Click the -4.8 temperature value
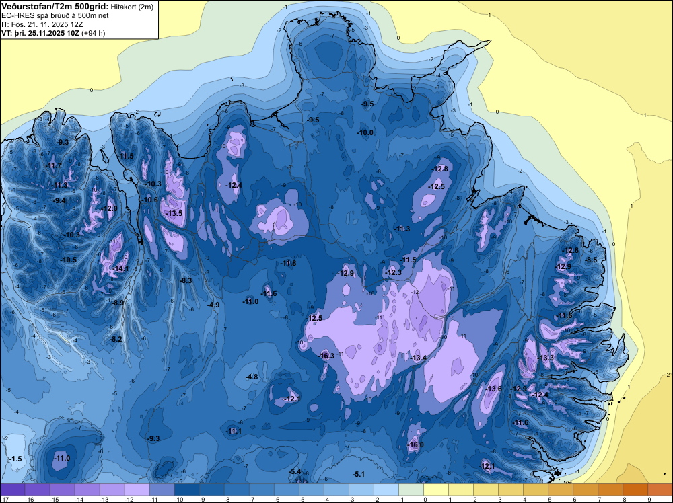 tap(252, 377)
